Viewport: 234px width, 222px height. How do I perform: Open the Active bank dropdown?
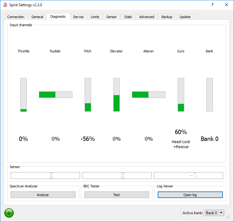point(214,213)
